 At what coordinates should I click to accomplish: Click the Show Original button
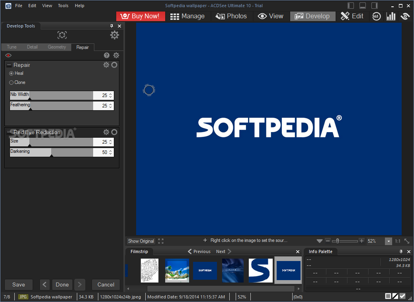pos(141,241)
